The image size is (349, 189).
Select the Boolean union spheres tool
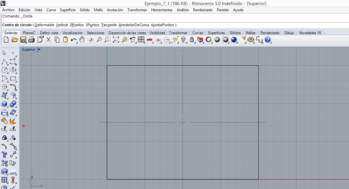[x=13, y=104]
